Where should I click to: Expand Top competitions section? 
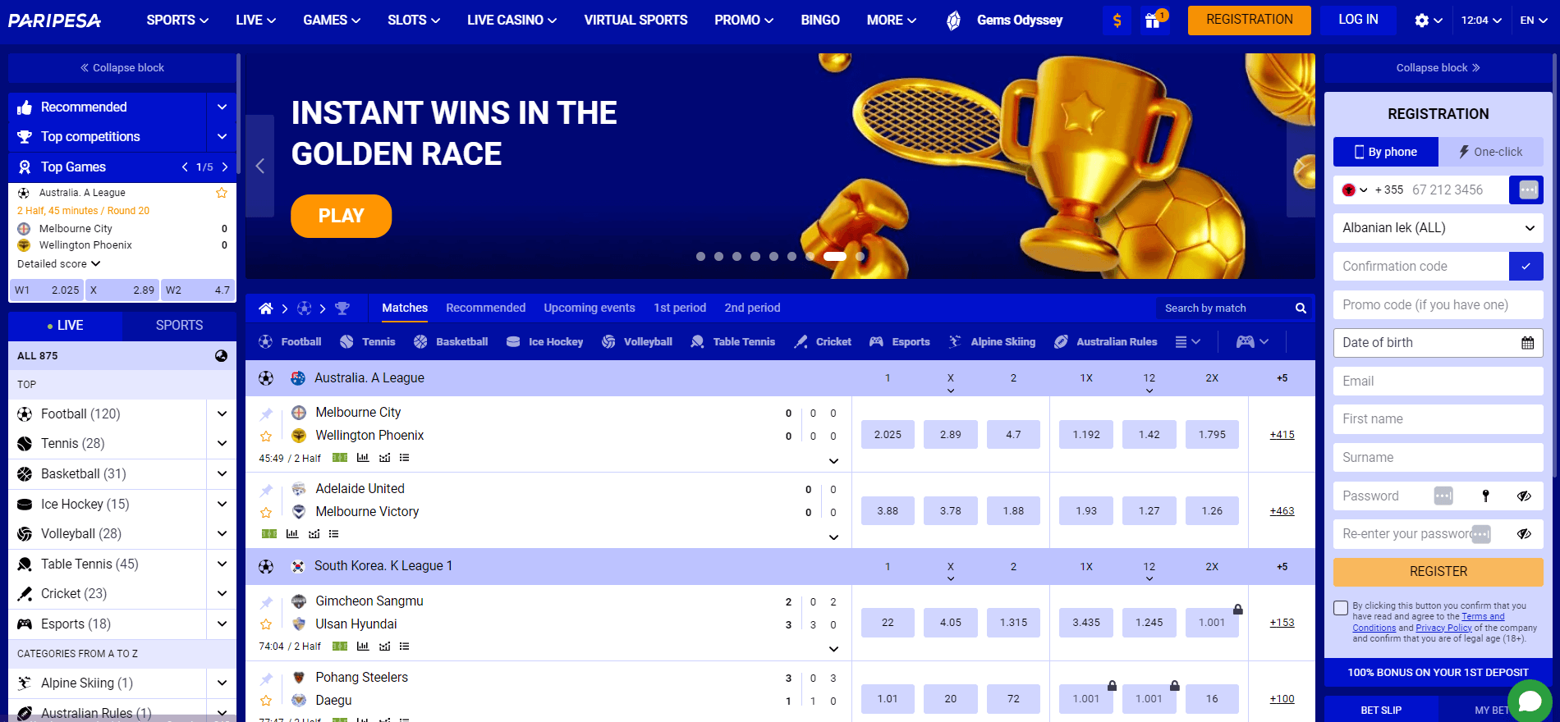(222, 136)
